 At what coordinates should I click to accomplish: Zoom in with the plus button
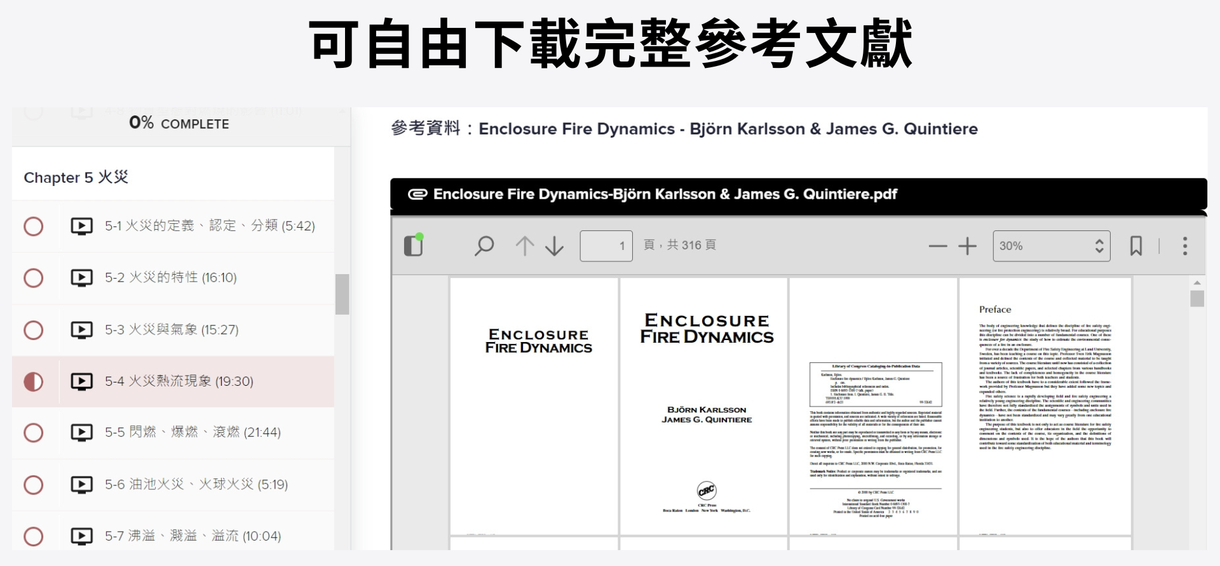[x=967, y=246]
